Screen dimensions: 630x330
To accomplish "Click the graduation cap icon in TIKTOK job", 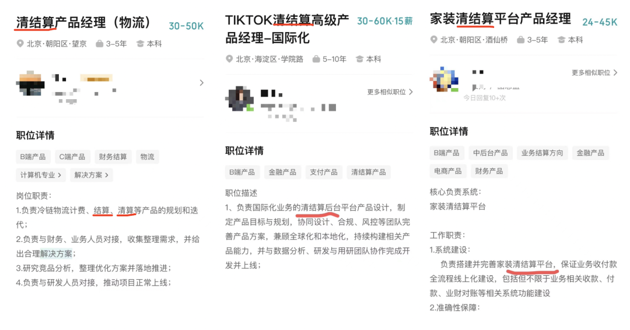I will click(359, 59).
